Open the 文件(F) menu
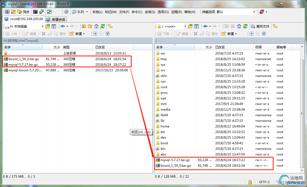 pos(124,12)
